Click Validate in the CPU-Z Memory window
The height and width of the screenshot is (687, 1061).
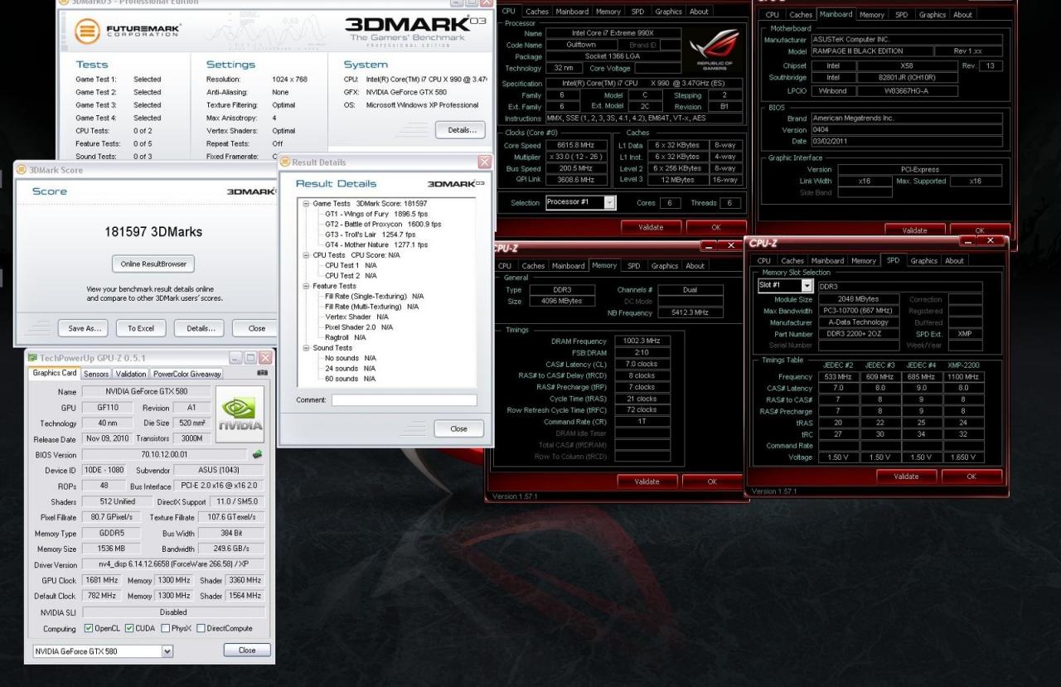647,481
